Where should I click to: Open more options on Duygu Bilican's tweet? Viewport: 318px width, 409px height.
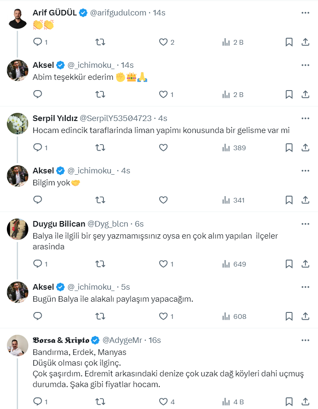[x=305, y=224]
